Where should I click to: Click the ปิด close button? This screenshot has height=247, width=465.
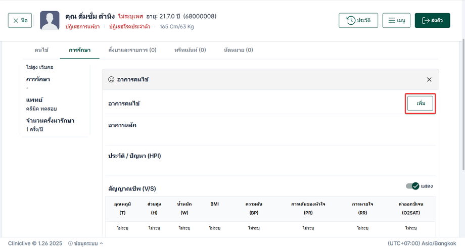click(x=20, y=21)
